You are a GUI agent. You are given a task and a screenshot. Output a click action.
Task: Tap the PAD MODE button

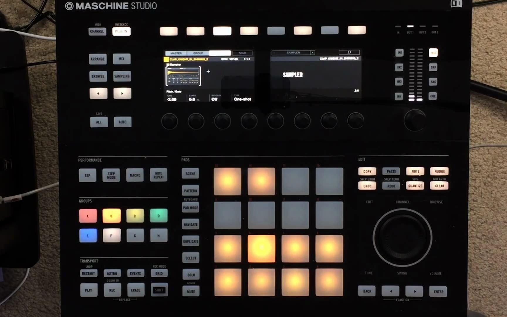[x=190, y=208]
